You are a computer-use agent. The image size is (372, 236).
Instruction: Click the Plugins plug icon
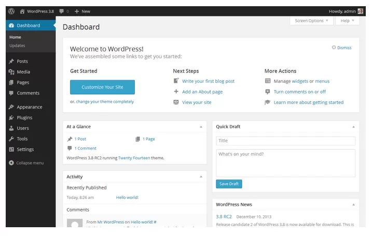[x=11, y=117]
